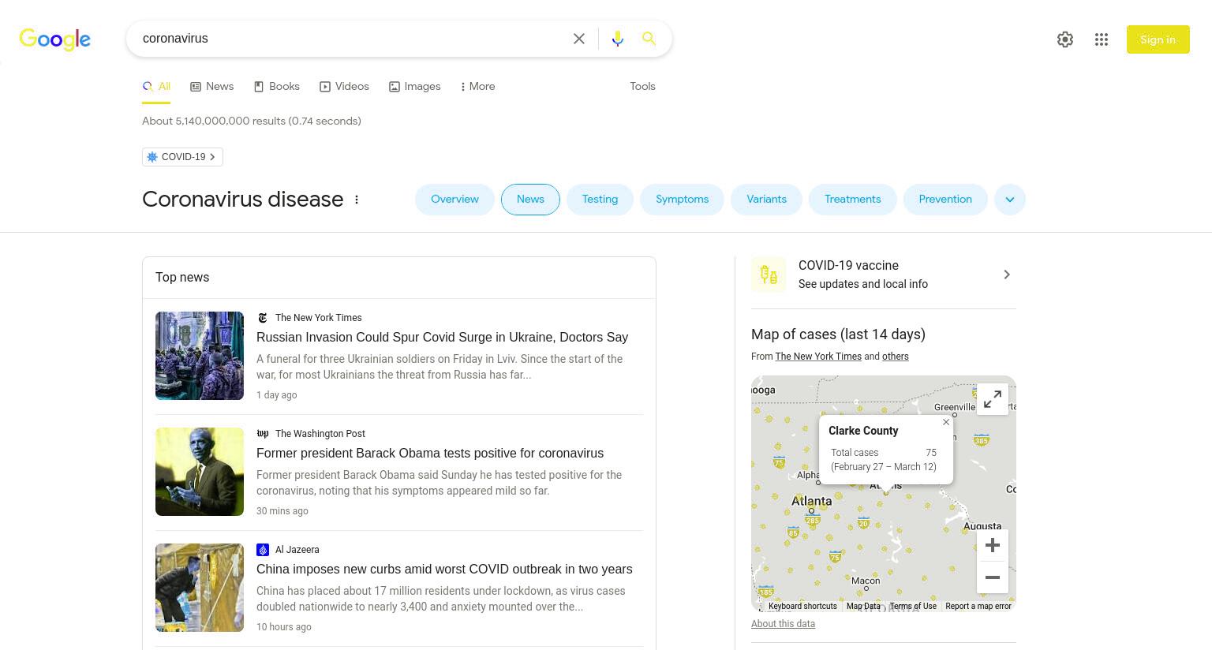Viewport: 1212px width, 650px height.
Task: Select the Overview topic chip
Action: (454, 200)
